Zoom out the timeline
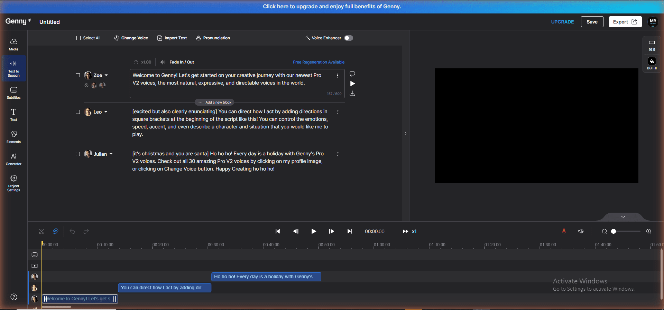Image resolution: width=664 pixels, height=310 pixels. [x=605, y=231]
